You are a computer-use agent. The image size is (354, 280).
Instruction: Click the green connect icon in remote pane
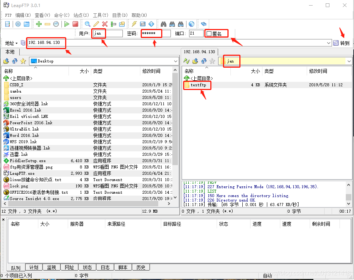(x=186, y=61)
